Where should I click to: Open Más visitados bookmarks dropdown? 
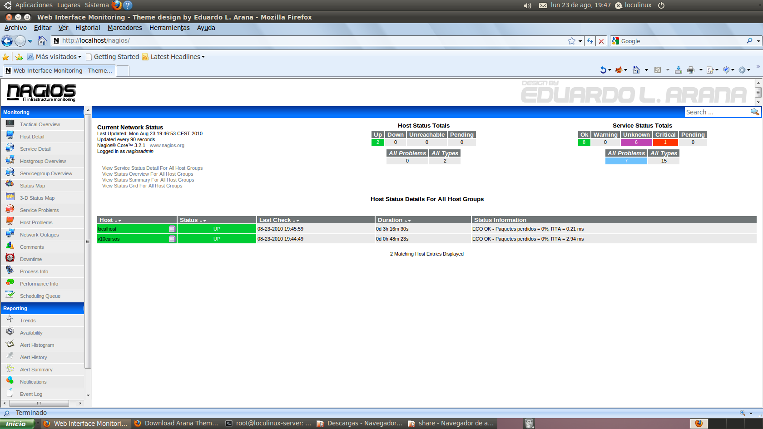pos(54,57)
